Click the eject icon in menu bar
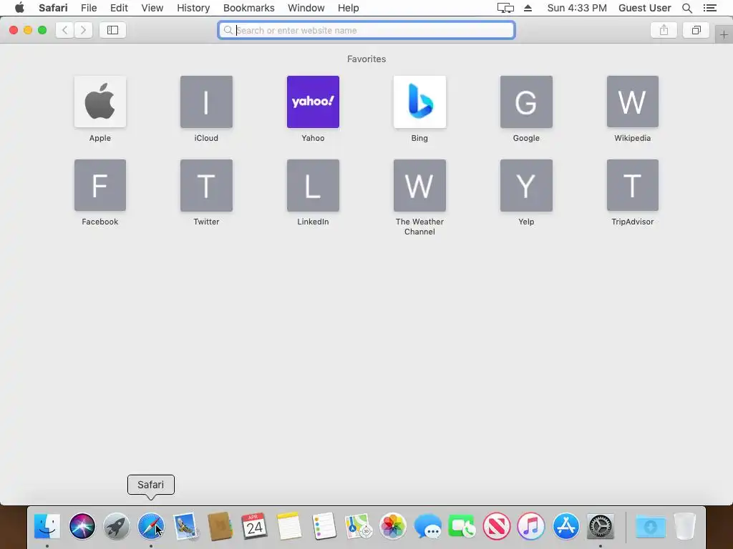733x549 pixels. [x=528, y=8]
